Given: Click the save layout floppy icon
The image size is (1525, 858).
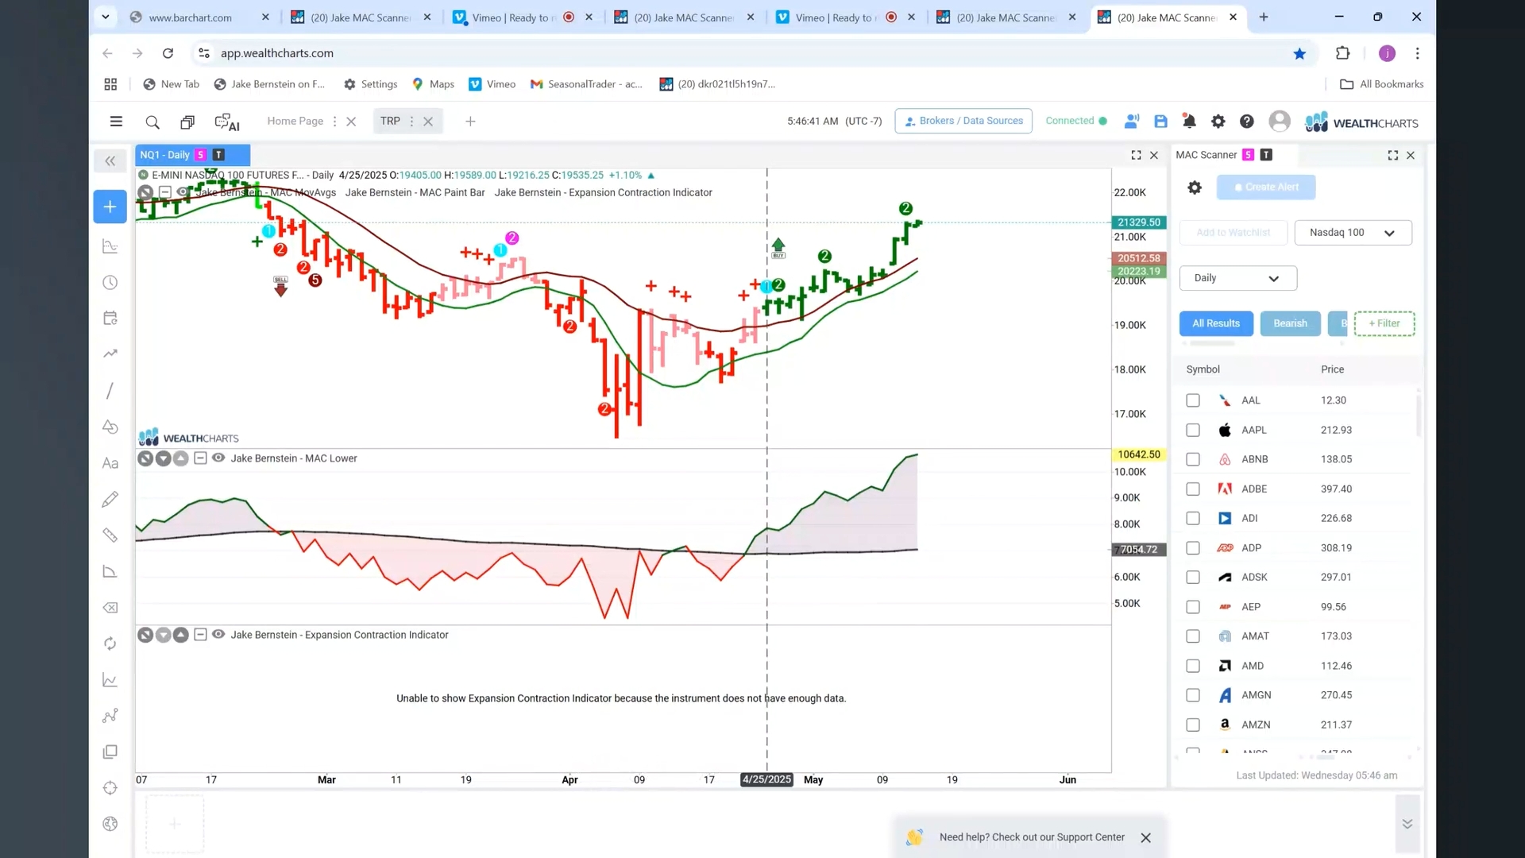Looking at the screenshot, I should pyautogui.click(x=1160, y=121).
